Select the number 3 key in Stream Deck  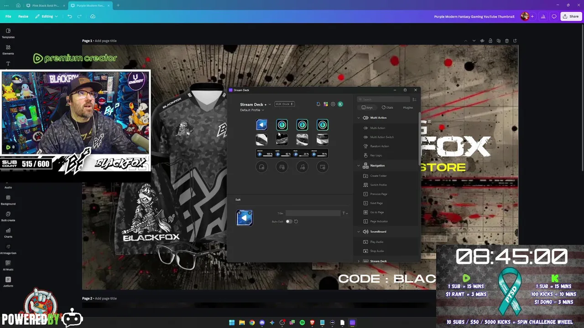(323, 125)
